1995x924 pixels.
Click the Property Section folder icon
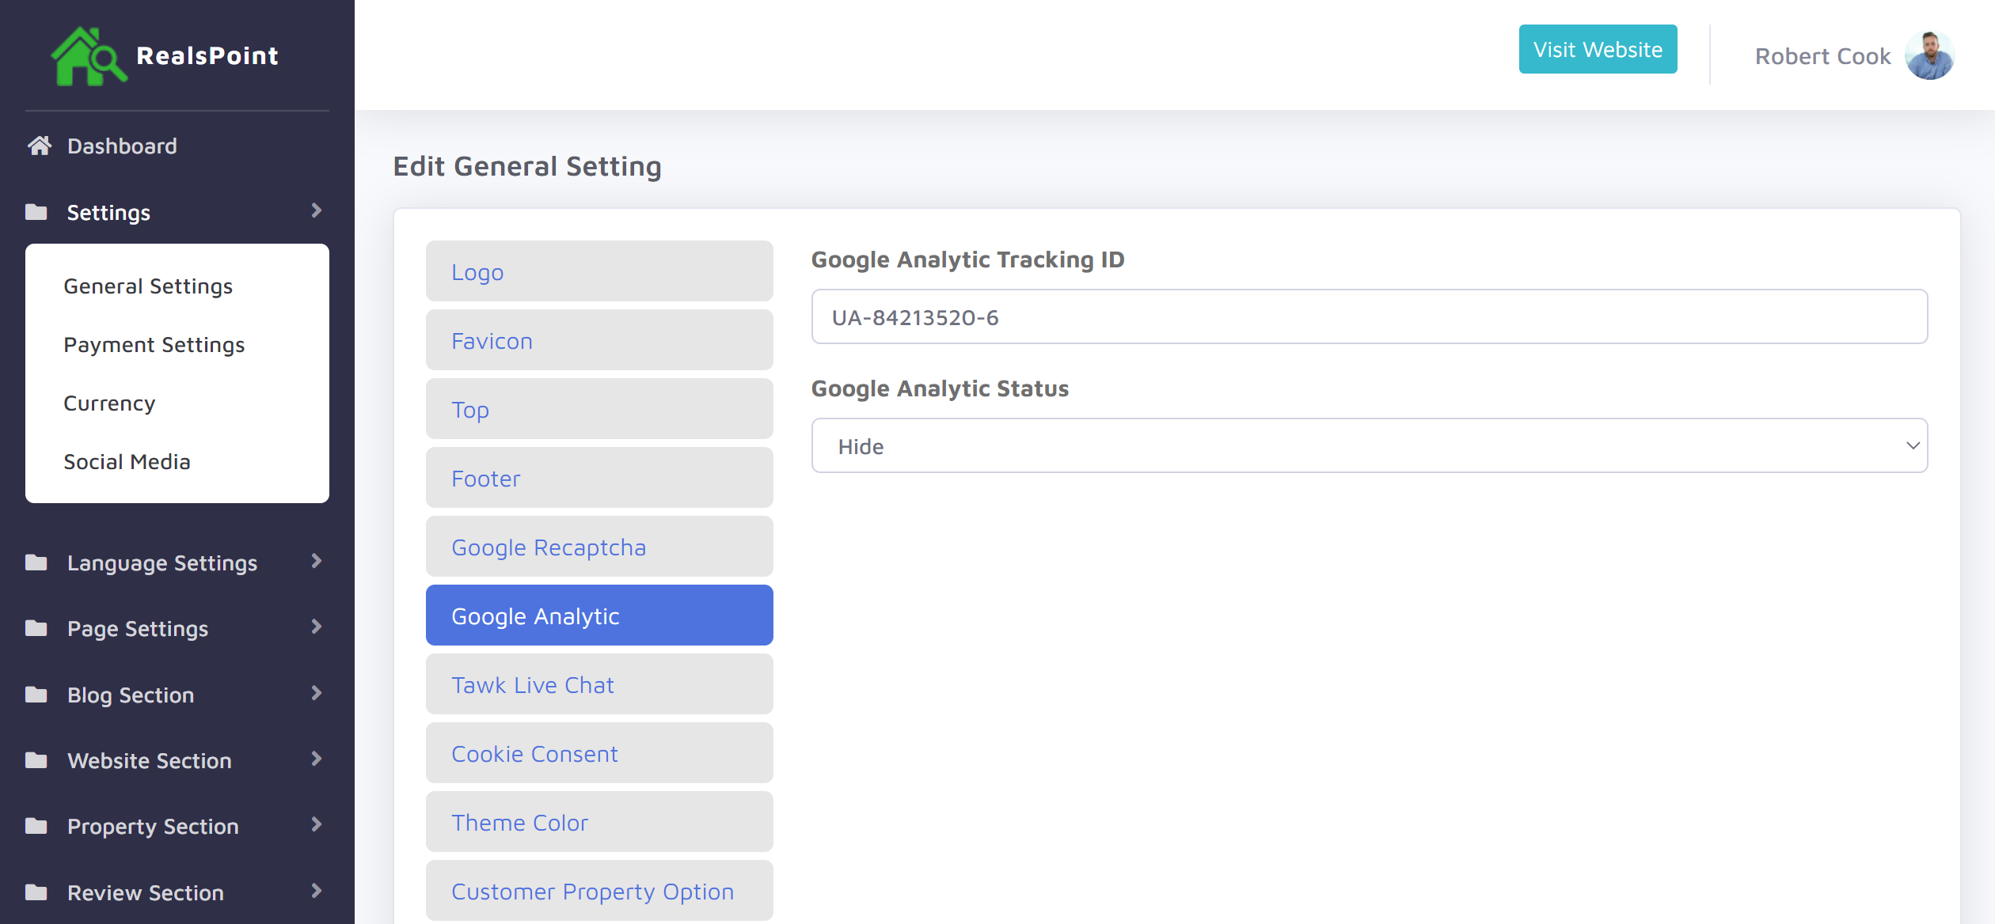tap(36, 826)
